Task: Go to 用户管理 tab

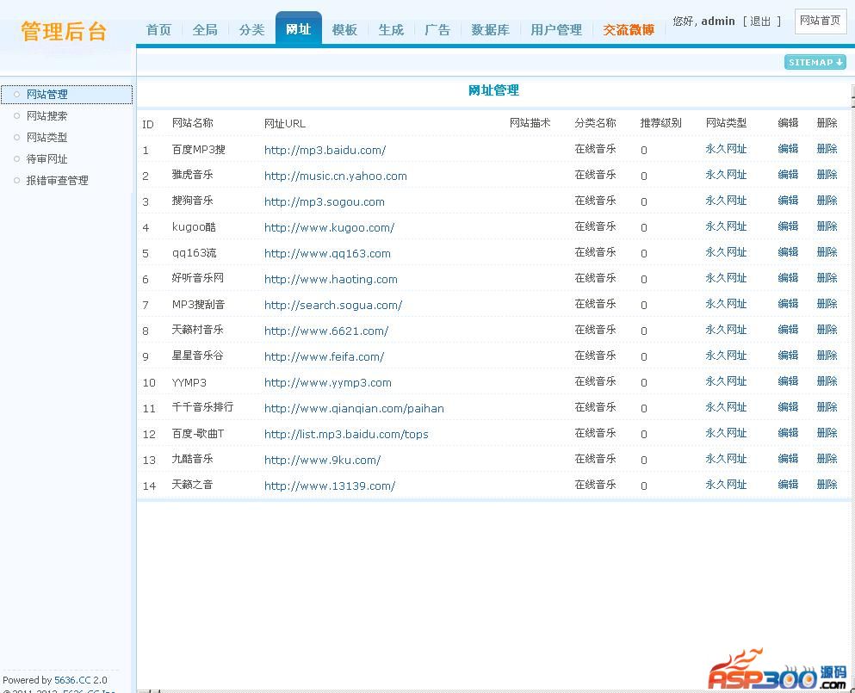Action: click(556, 29)
